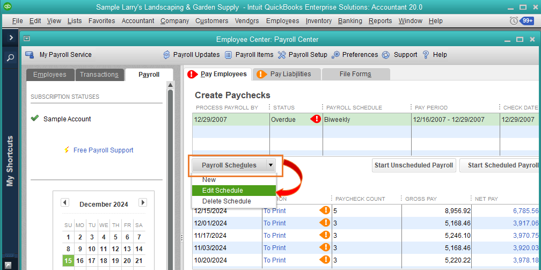Choose Edit Schedule from the dropdown menu
Viewport: 541px width, 270px height.
tap(234, 191)
